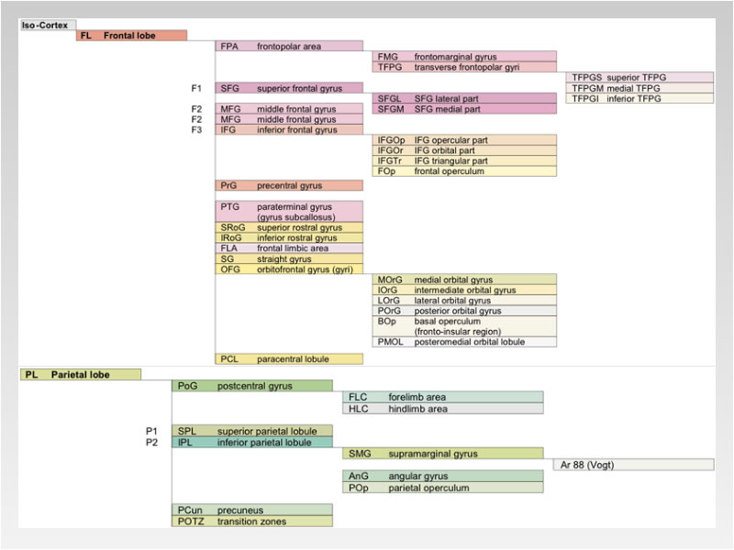Select TFPGM medial TFPG
The width and height of the screenshot is (734, 550).
pos(639,88)
